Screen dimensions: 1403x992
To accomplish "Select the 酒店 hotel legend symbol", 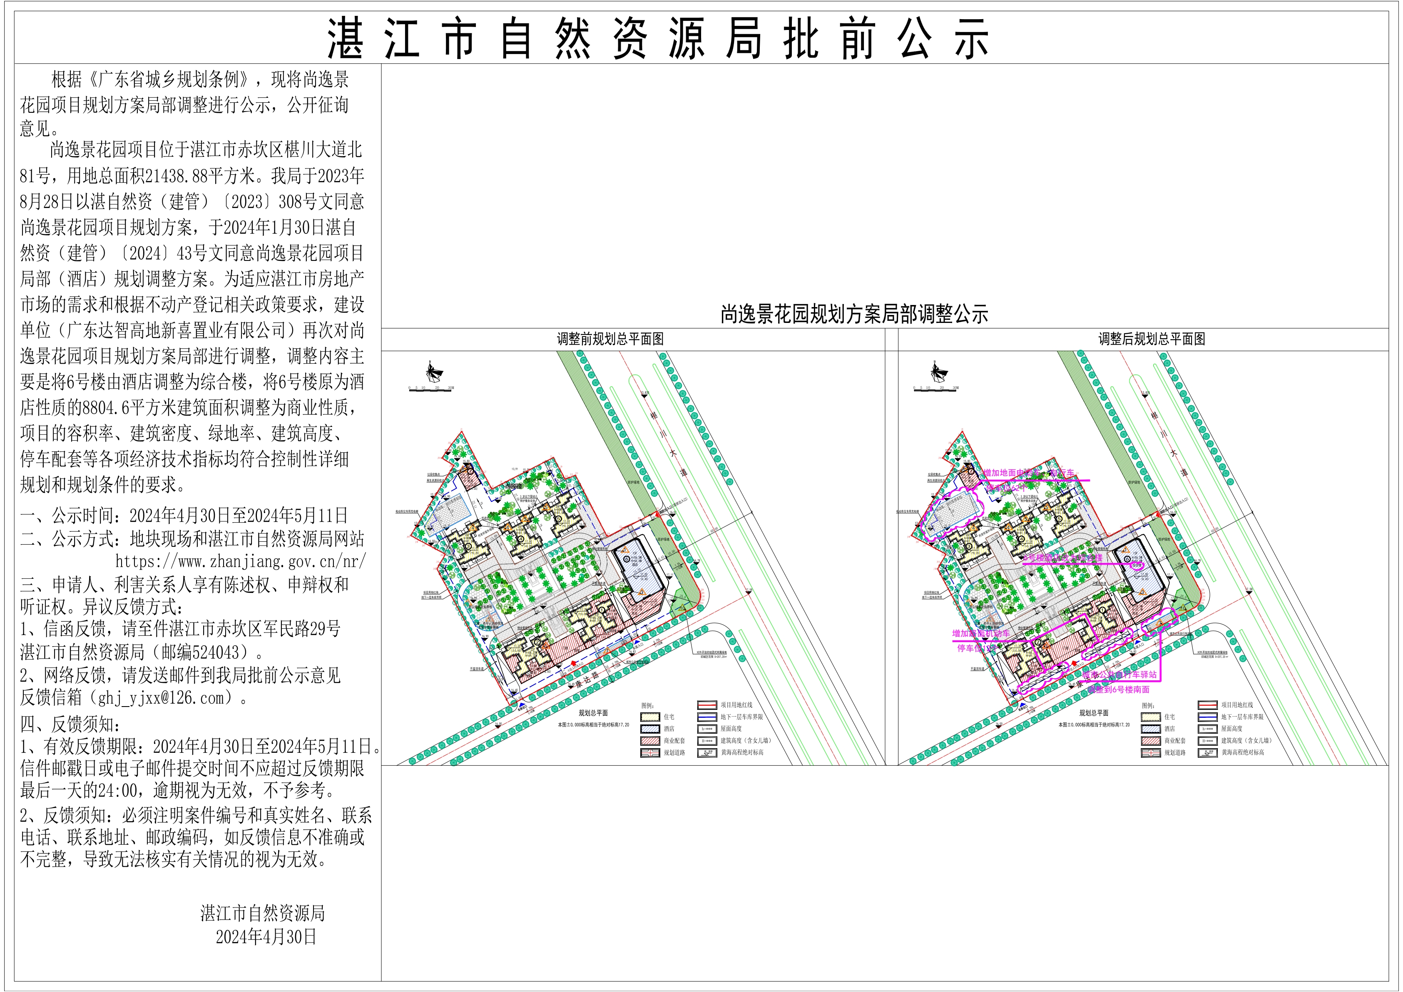I will coord(650,729).
